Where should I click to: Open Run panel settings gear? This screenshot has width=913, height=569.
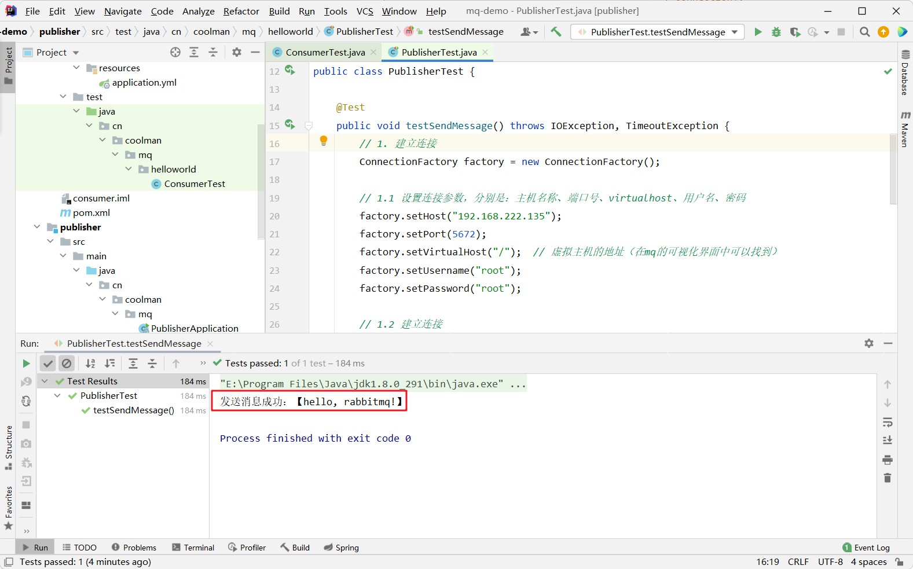[x=868, y=343]
